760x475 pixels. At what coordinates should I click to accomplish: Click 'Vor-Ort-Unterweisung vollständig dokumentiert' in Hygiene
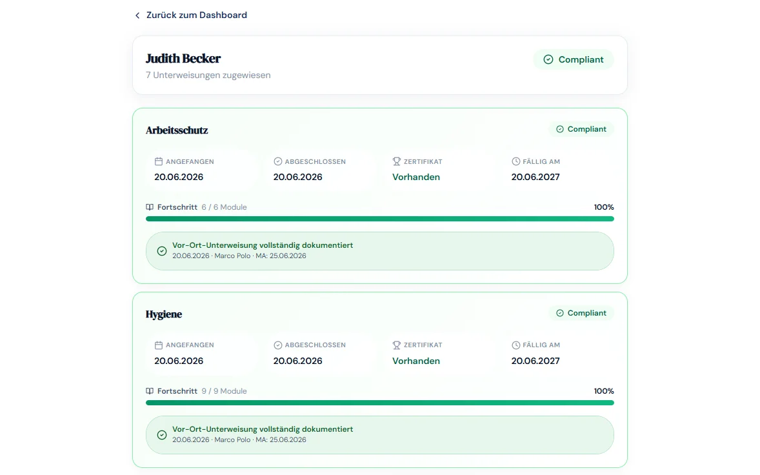[x=263, y=429]
